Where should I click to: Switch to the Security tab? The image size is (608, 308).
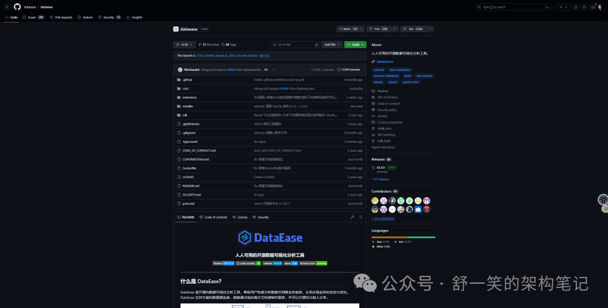pyautogui.click(x=109, y=17)
